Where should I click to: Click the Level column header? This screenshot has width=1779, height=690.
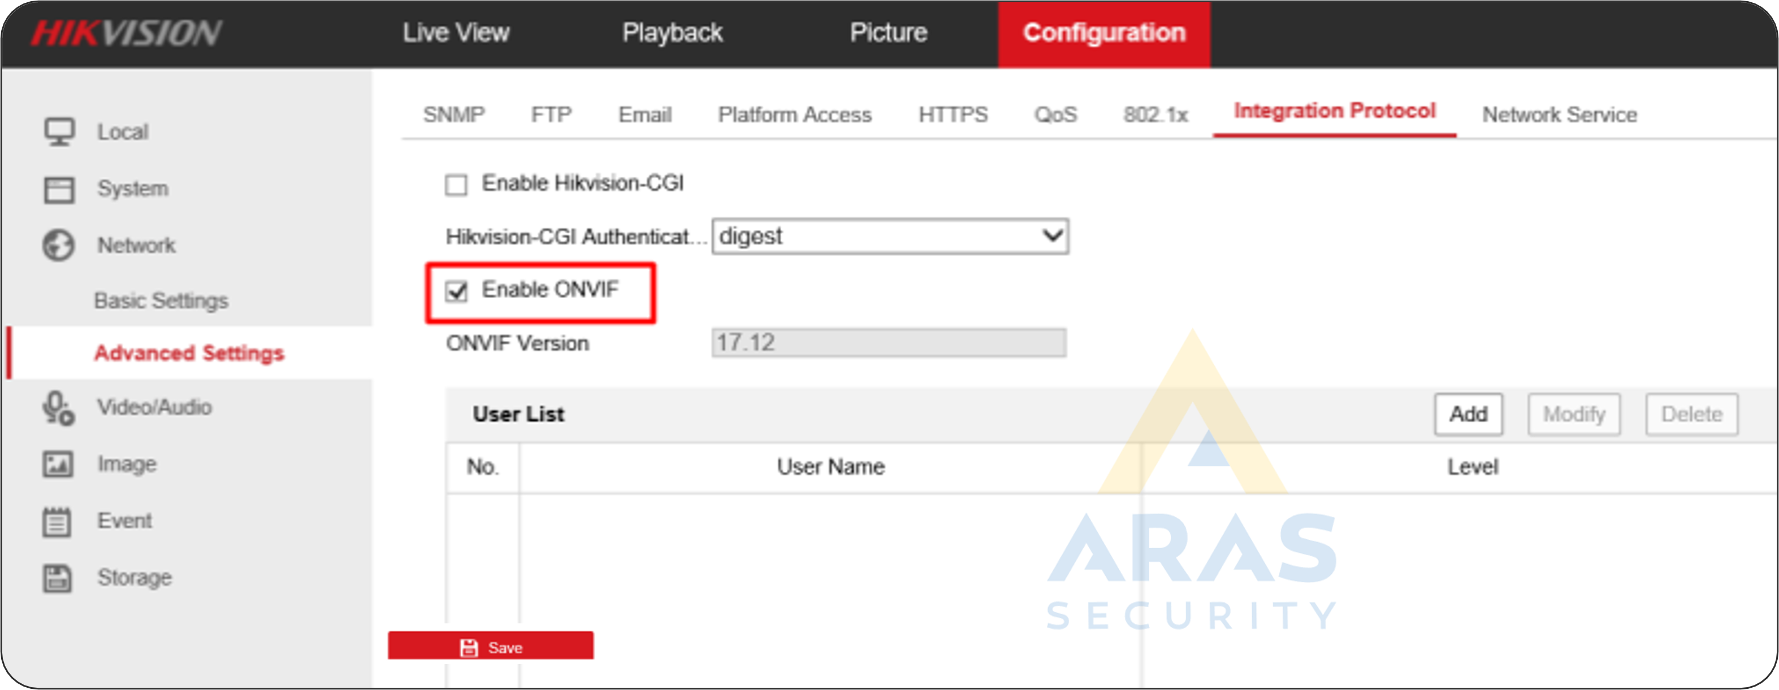tap(1473, 468)
